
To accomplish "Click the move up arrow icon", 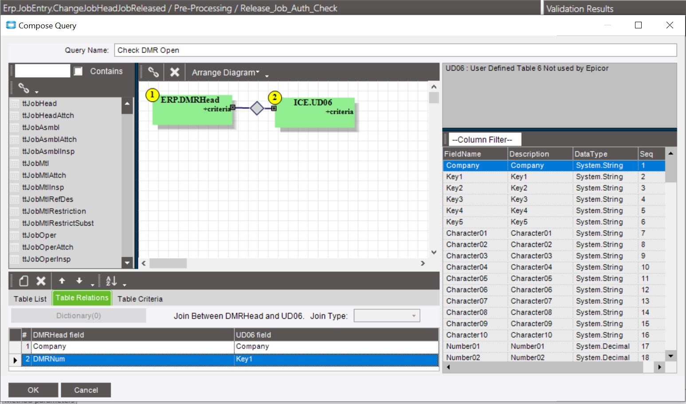I will coord(62,281).
